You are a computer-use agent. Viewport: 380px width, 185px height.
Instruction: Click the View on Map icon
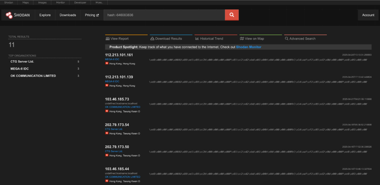[x=242, y=38]
